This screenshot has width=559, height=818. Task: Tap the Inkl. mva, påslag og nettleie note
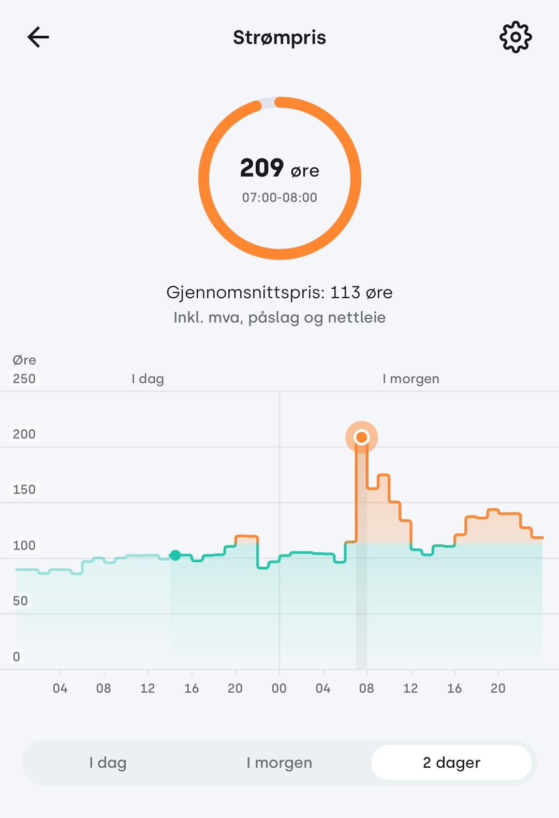coord(279,317)
